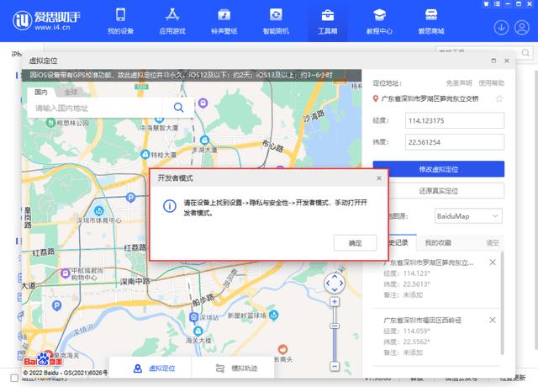Confirm the dialog with 确定
Screen dimensions: 538x387
tap(355, 243)
